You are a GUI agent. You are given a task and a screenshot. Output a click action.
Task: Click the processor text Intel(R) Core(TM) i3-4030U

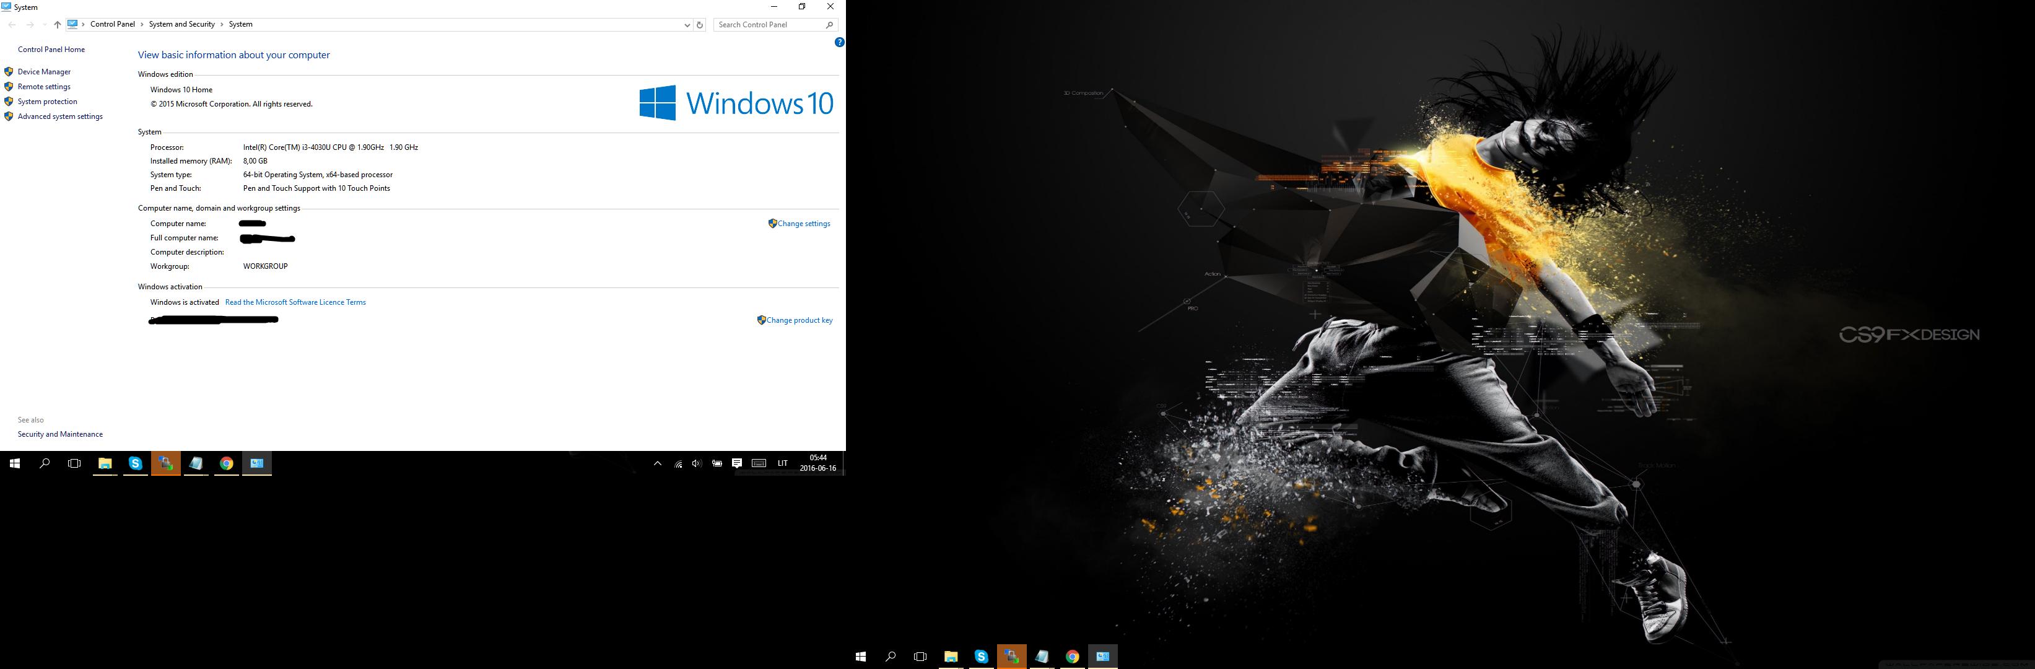[331, 147]
